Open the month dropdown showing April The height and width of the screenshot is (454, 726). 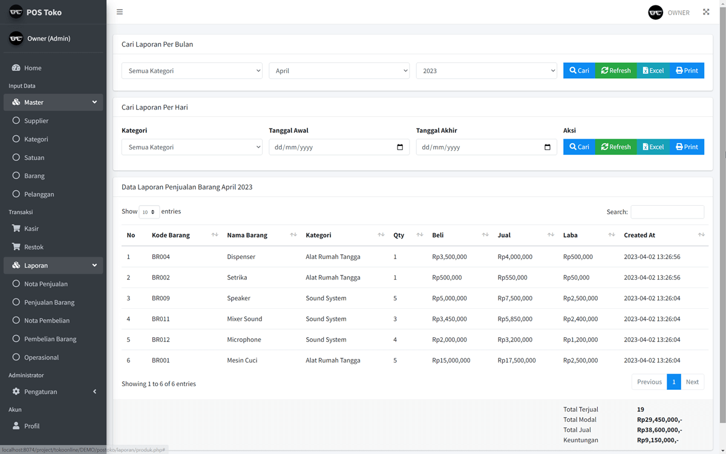click(x=339, y=70)
